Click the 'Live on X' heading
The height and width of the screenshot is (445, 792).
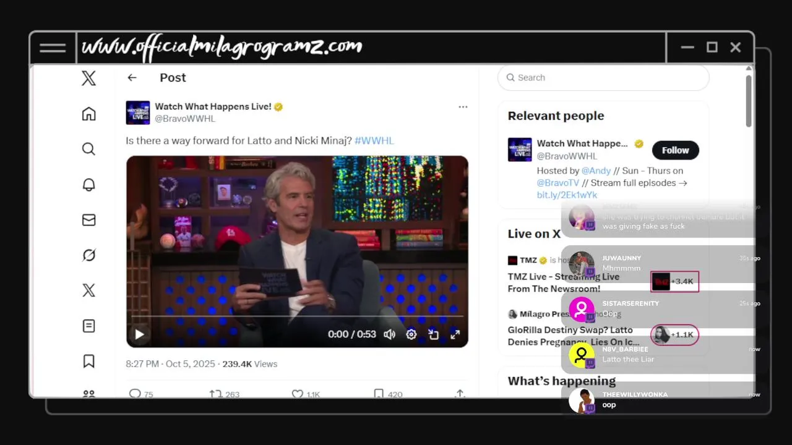(x=534, y=234)
